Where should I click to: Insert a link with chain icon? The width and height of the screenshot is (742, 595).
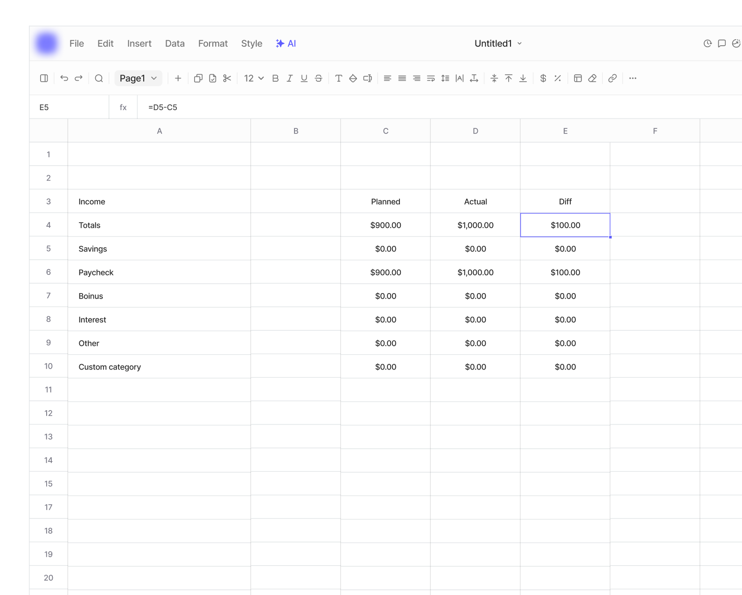[x=613, y=78]
